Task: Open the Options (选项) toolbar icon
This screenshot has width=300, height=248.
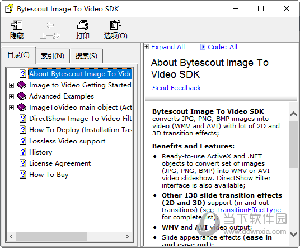Action: click(115, 25)
